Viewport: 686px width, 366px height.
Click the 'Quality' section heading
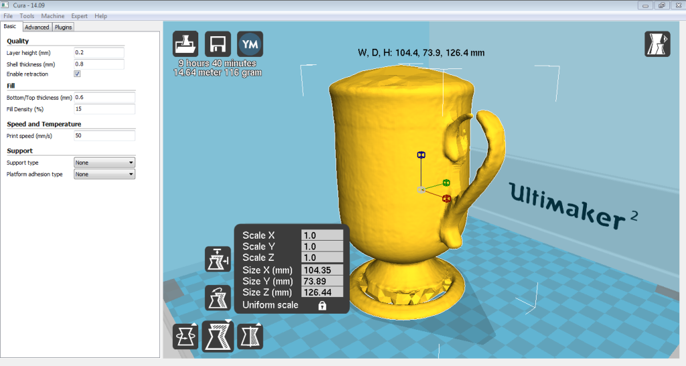coord(17,41)
